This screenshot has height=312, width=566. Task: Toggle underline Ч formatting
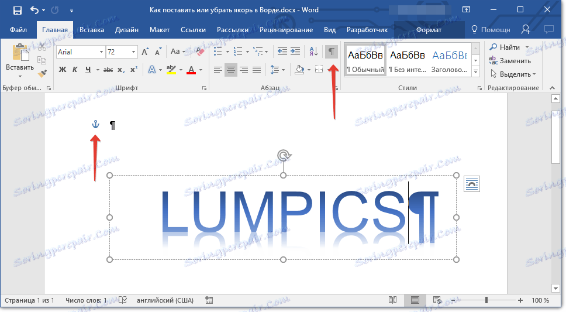(88, 70)
